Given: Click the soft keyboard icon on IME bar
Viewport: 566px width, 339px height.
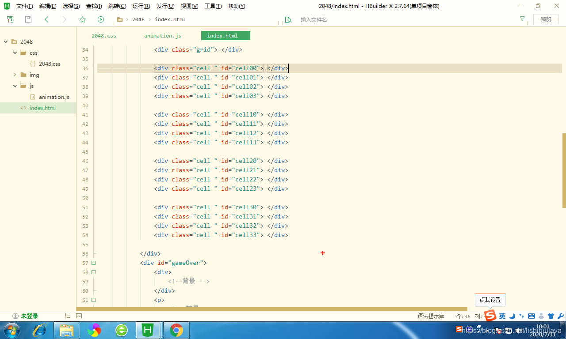Looking at the screenshot, I should pos(532,316).
